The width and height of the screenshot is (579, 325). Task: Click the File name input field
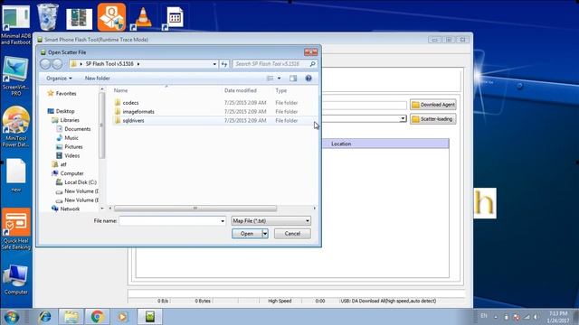coord(169,220)
